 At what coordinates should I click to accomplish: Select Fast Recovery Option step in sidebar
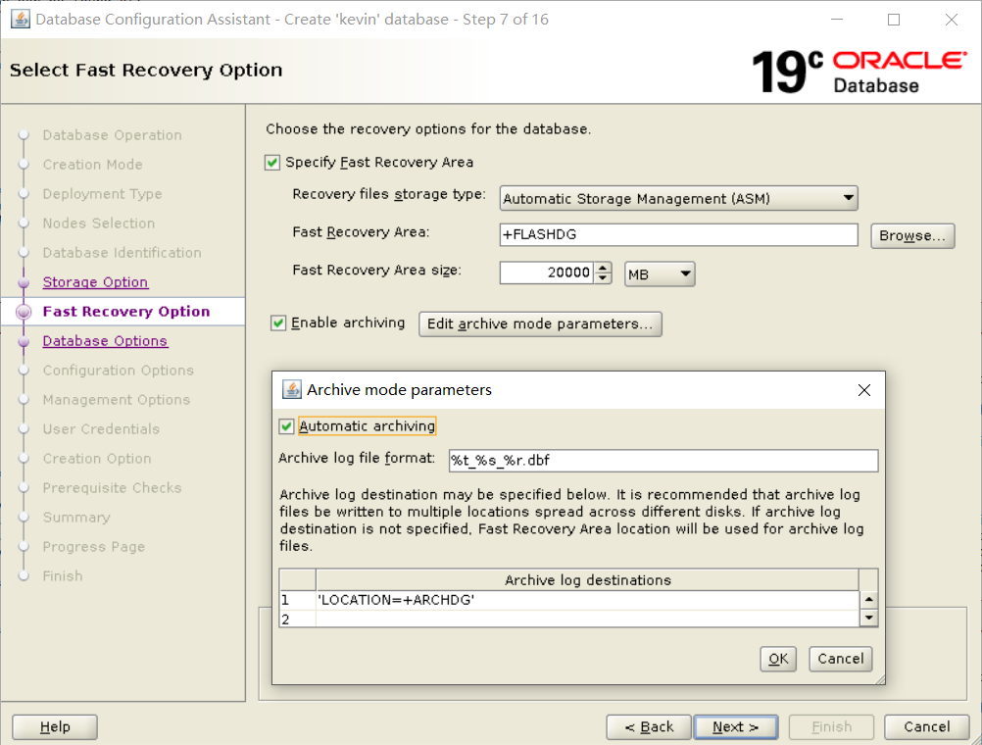pos(125,312)
